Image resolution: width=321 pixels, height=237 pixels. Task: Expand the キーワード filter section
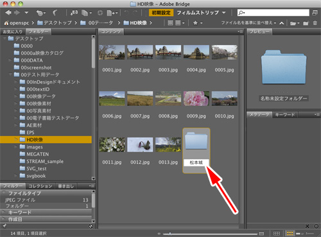pos(4,213)
